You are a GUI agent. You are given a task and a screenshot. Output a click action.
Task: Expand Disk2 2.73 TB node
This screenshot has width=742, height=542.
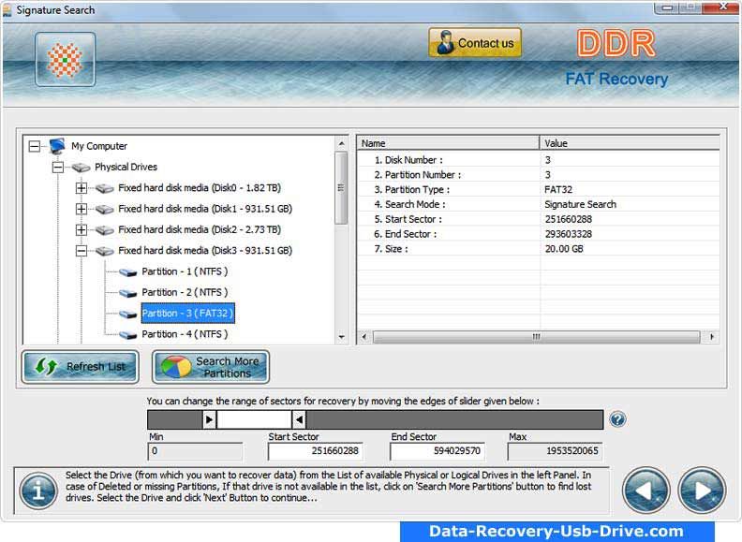coord(82,229)
